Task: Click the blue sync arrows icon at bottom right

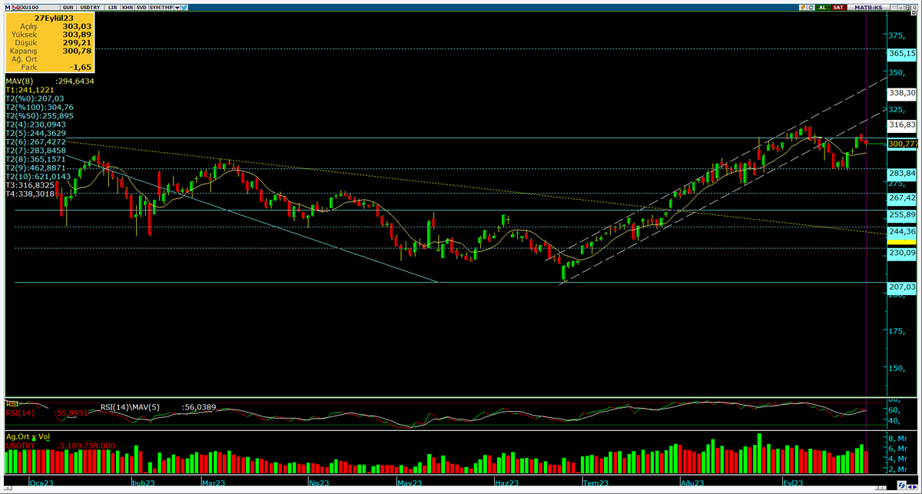Action: [x=901, y=486]
